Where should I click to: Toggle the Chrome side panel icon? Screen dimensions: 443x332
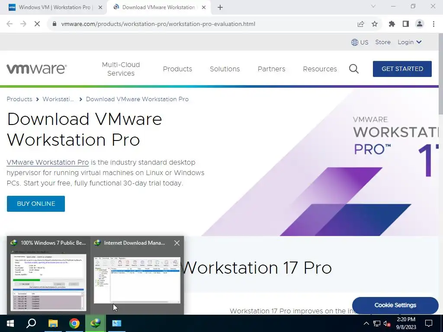[406, 24]
